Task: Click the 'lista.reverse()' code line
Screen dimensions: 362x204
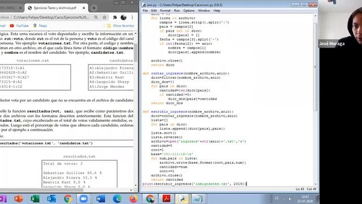Action: click(167, 137)
